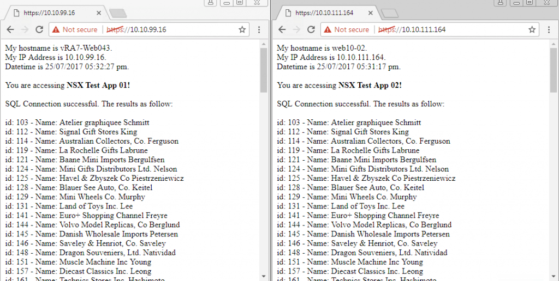Open Chrome menu in the 10.10.99.16 window
Image resolution: width=559 pixels, height=281 pixels.
(259, 29)
